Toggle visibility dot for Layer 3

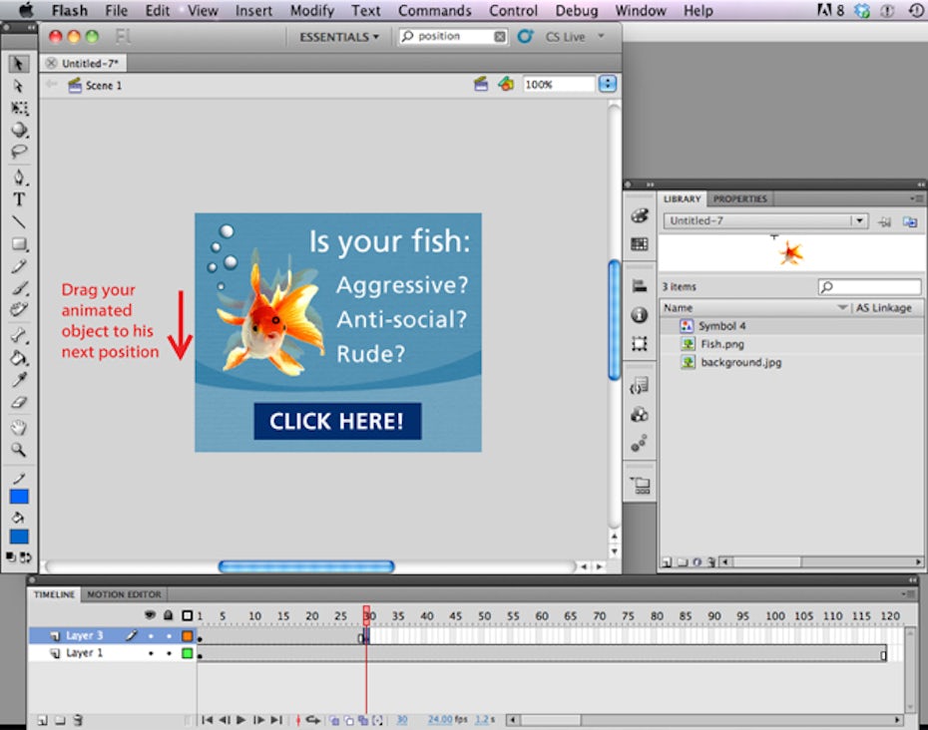[x=151, y=635]
